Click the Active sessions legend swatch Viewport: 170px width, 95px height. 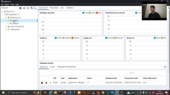tap(90, 13)
